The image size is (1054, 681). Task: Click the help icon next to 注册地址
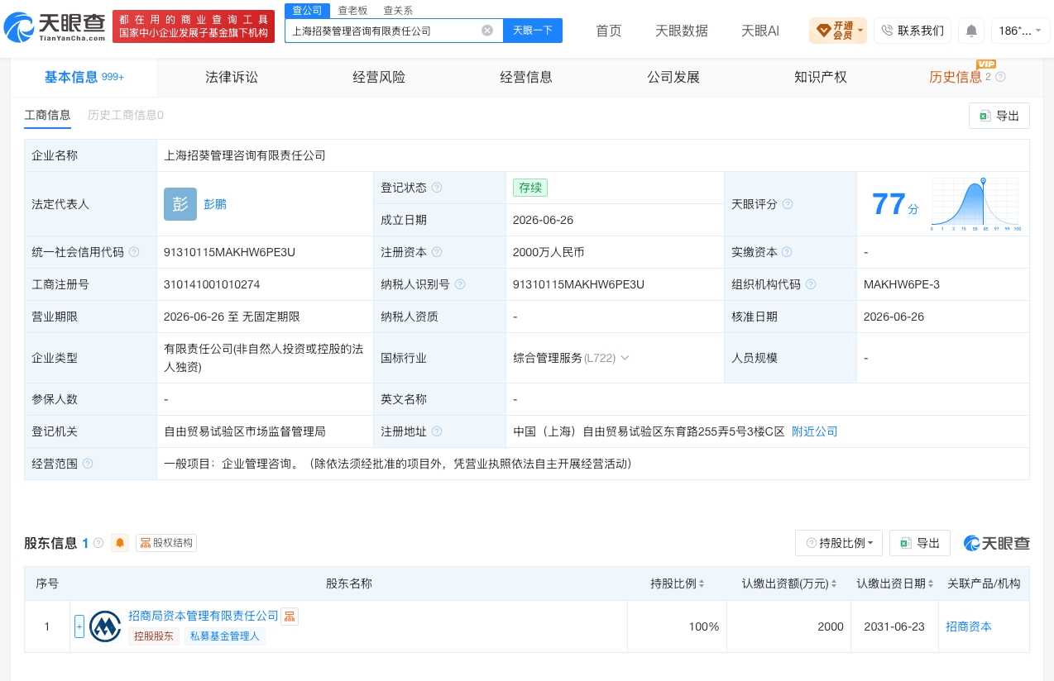[x=437, y=431]
